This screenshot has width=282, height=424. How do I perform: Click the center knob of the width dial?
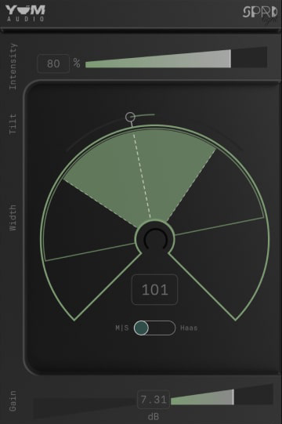(x=155, y=239)
